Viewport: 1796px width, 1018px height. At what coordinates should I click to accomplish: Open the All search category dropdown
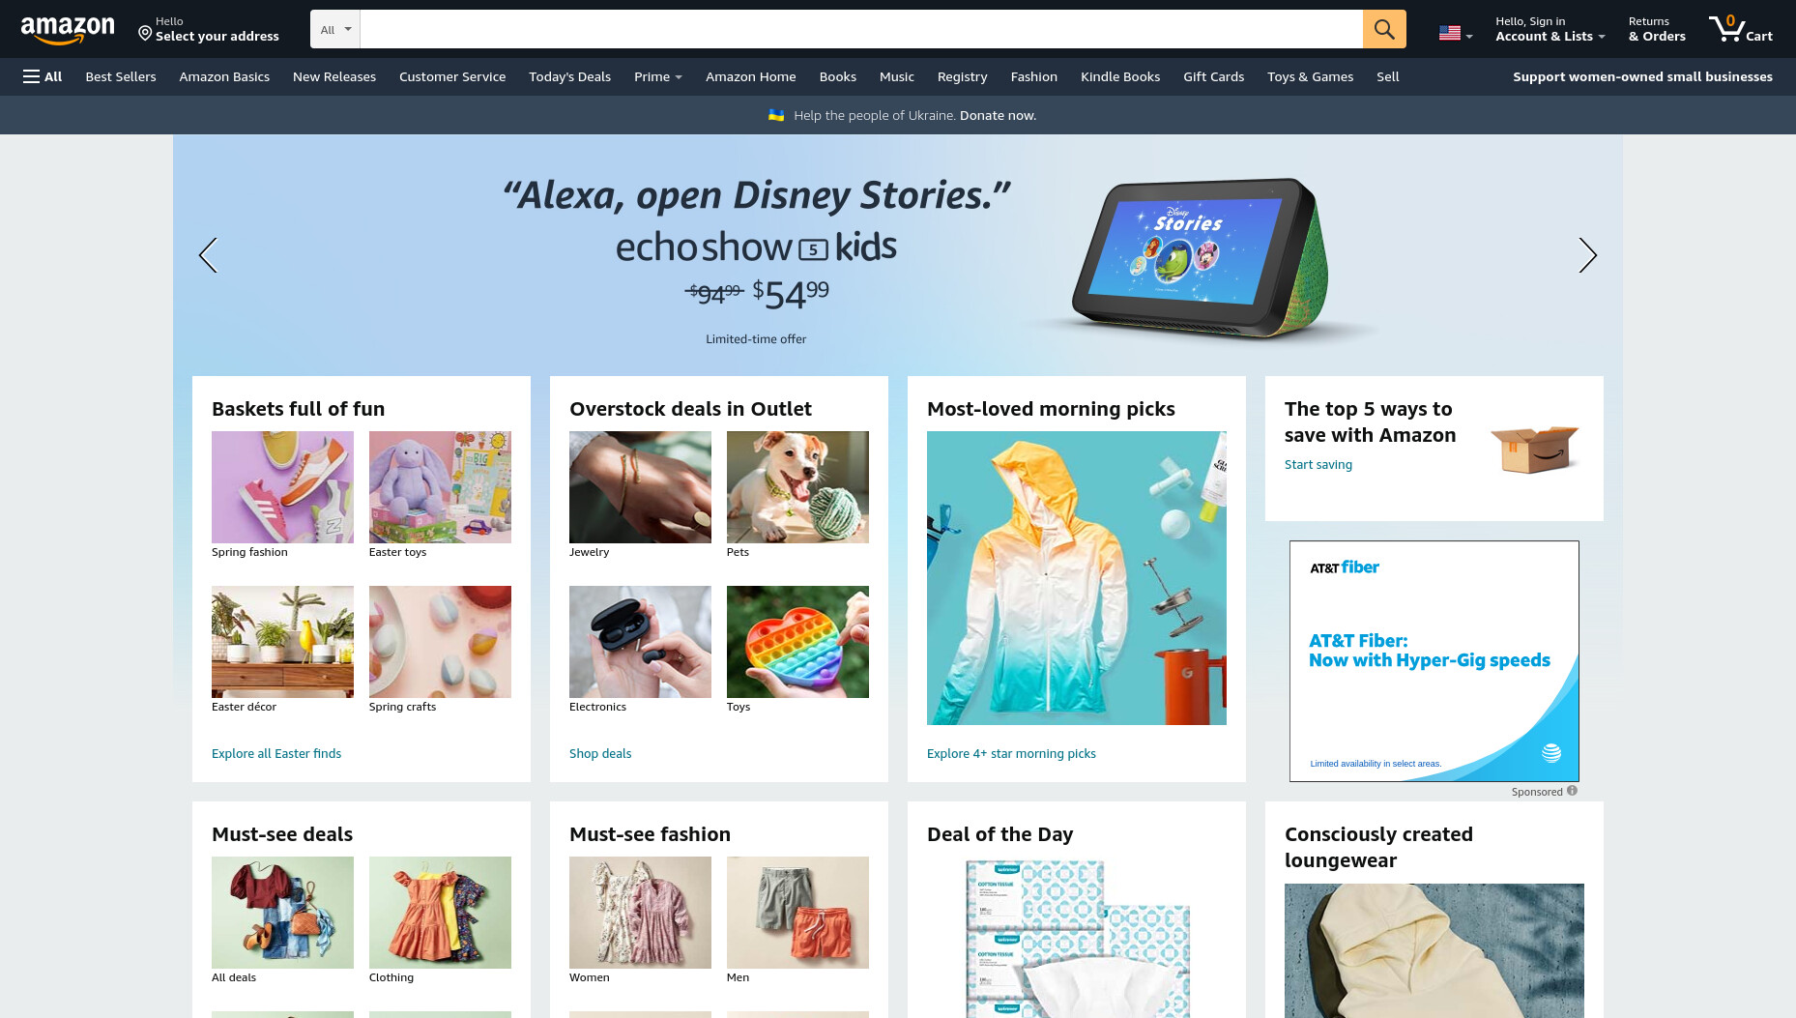tap(335, 29)
